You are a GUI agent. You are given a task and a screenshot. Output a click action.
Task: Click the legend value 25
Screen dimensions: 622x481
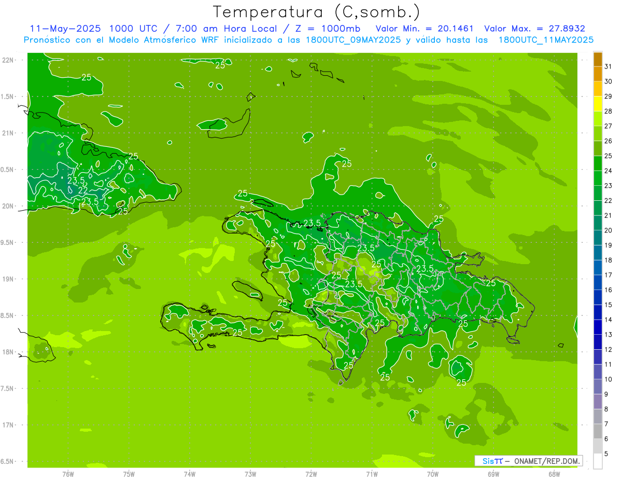(609, 156)
